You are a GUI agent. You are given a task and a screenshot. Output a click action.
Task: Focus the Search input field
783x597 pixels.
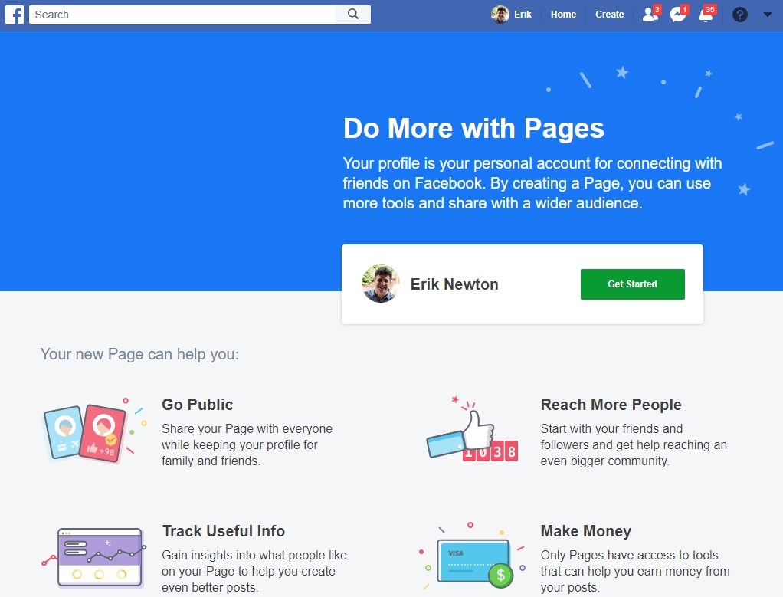coord(183,15)
